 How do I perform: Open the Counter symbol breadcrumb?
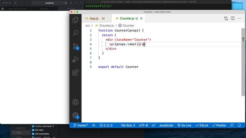point(126,26)
